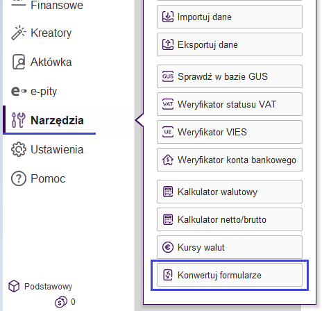Click the GUS database icon
The width and height of the screenshot is (322, 311).
[168, 76]
